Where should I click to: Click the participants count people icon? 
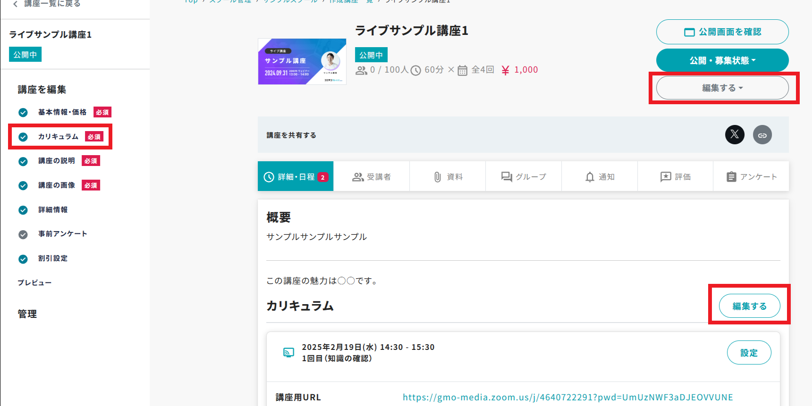[x=361, y=70]
